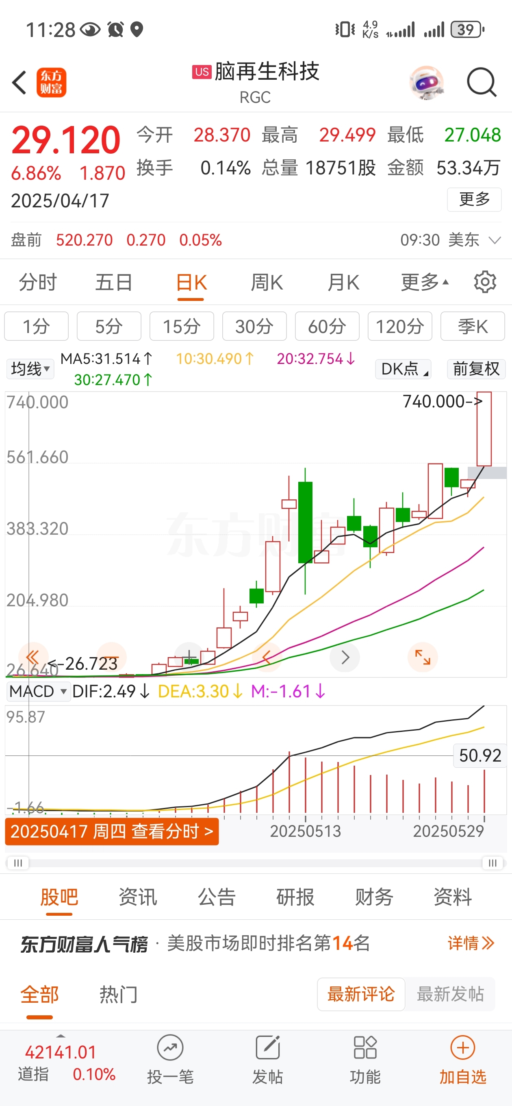Tap 发帖 compose icon
Viewport: 512px width, 1106px height.
pos(268,1047)
